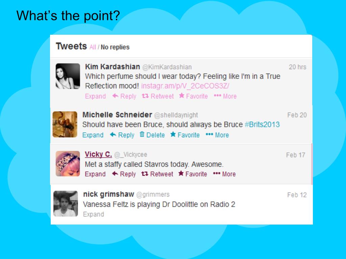
Task: Open Vicky C.'s profile name link
Action: click(98, 154)
